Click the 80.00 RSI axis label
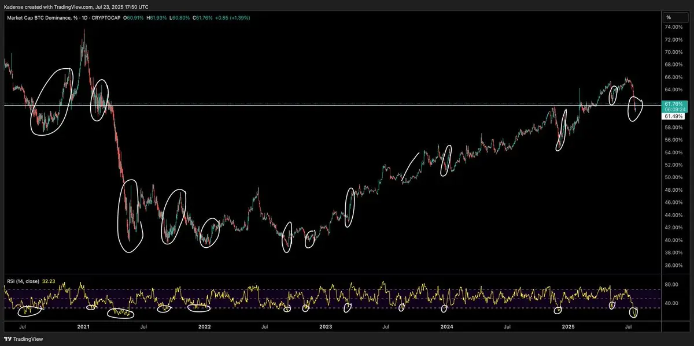The height and width of the screenshot is (346, 694). [672, 285]
